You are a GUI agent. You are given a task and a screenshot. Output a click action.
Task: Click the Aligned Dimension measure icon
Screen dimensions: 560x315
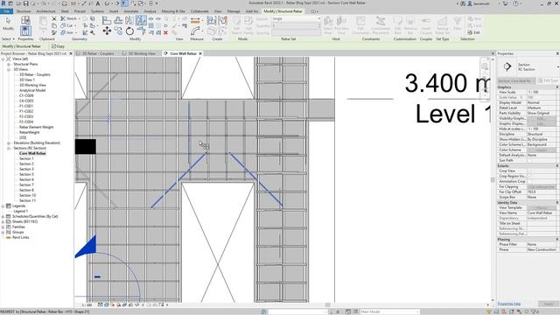click(x=195, y=21)
